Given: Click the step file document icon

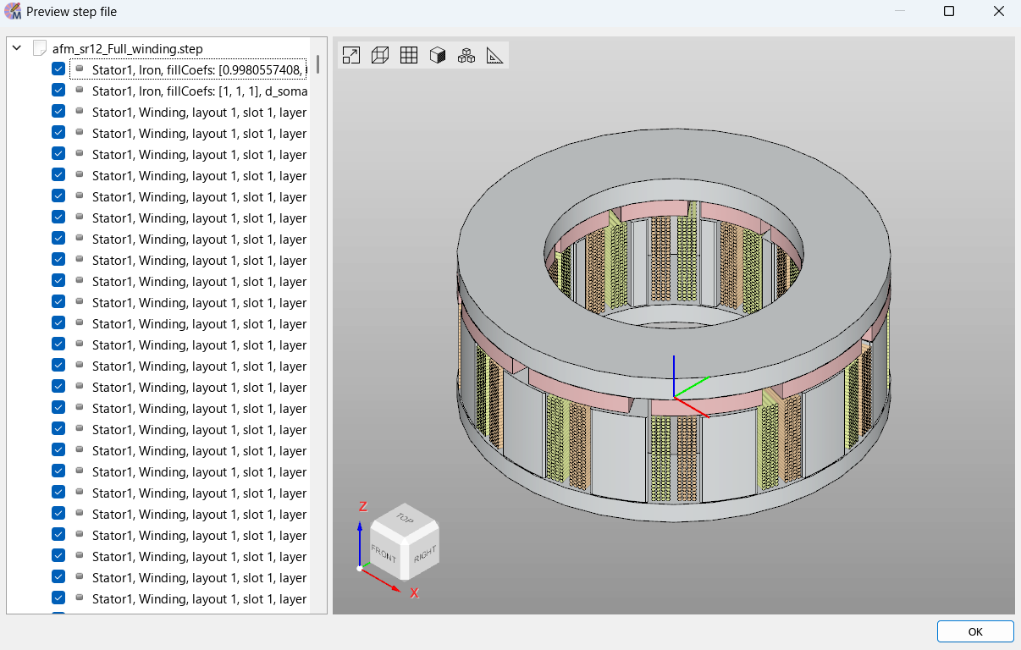Looking at the screenshot, I should tap(39, 47).
